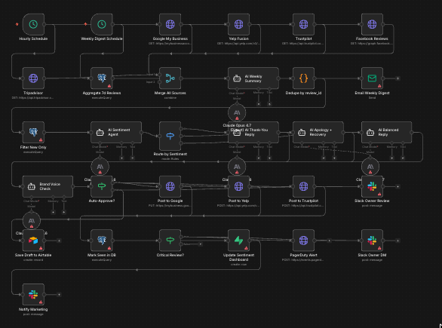Select the Slack Owner DM node
Image resolution: width=442 pixels, height=328 pixels.
372,241
